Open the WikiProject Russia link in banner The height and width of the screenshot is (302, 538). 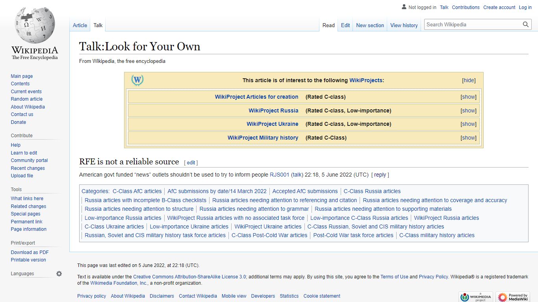(273, 110)
